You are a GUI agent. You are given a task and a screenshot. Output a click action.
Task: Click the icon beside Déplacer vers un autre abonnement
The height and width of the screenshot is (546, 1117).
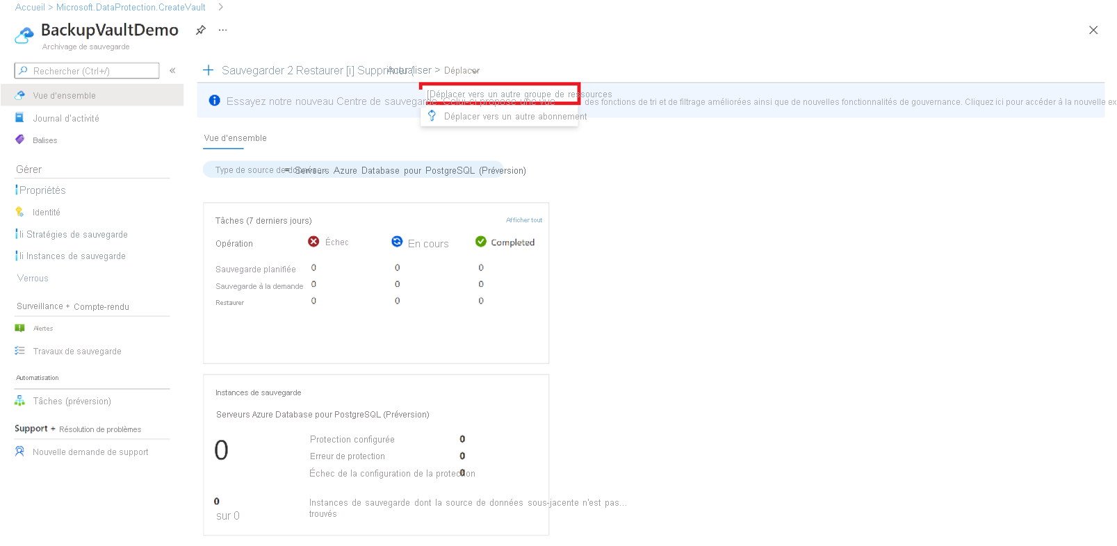(x=432, y=116)
